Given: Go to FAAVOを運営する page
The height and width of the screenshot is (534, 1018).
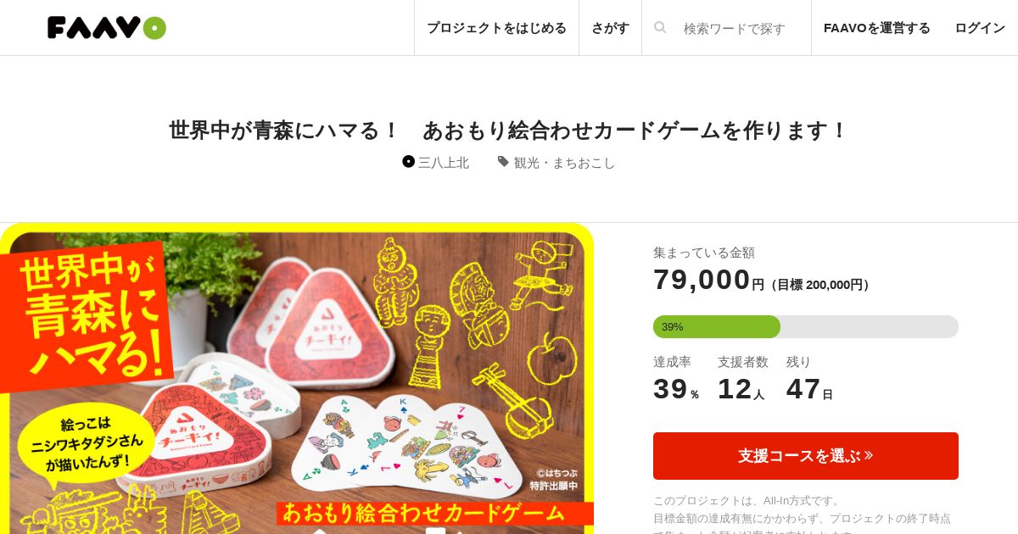Looking at the screenshot, I should point(876,28).
